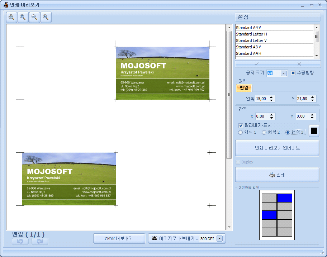The width and height of the screenshot is (327, 257).
Task: Click the zoom in magnifier icon
Action: point(46,17)
